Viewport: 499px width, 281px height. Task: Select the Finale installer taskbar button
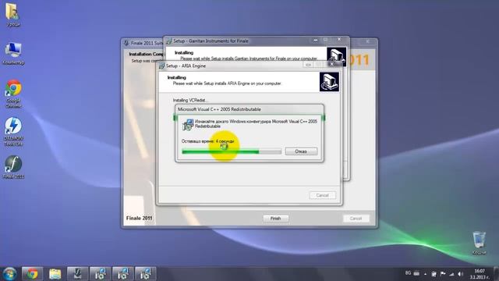[78, 274]
